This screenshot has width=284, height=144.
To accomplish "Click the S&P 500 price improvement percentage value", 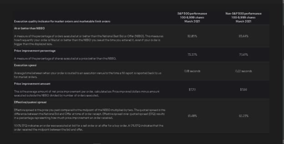I will (192, 55).
